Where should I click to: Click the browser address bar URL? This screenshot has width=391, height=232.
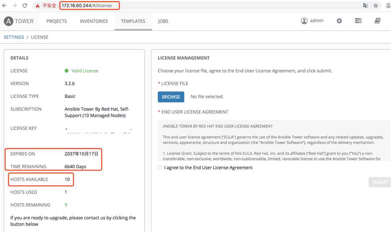pyautogui.click(x=86, y=6)
